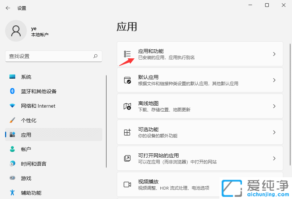The height and width of the screenshot is (199, 292).
Task: Open 蓝牙和其他设备 in the sidebar
Action: [38, 91]
